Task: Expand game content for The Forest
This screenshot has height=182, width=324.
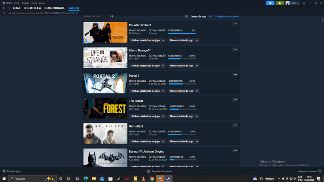Action: point(184,116)
